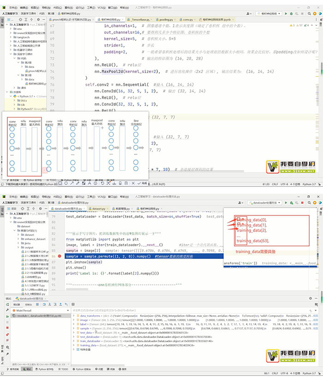Expand train_dataloader variable
Image resolution: width=323 pixels, height=380 pixels.
coord(74,341)
